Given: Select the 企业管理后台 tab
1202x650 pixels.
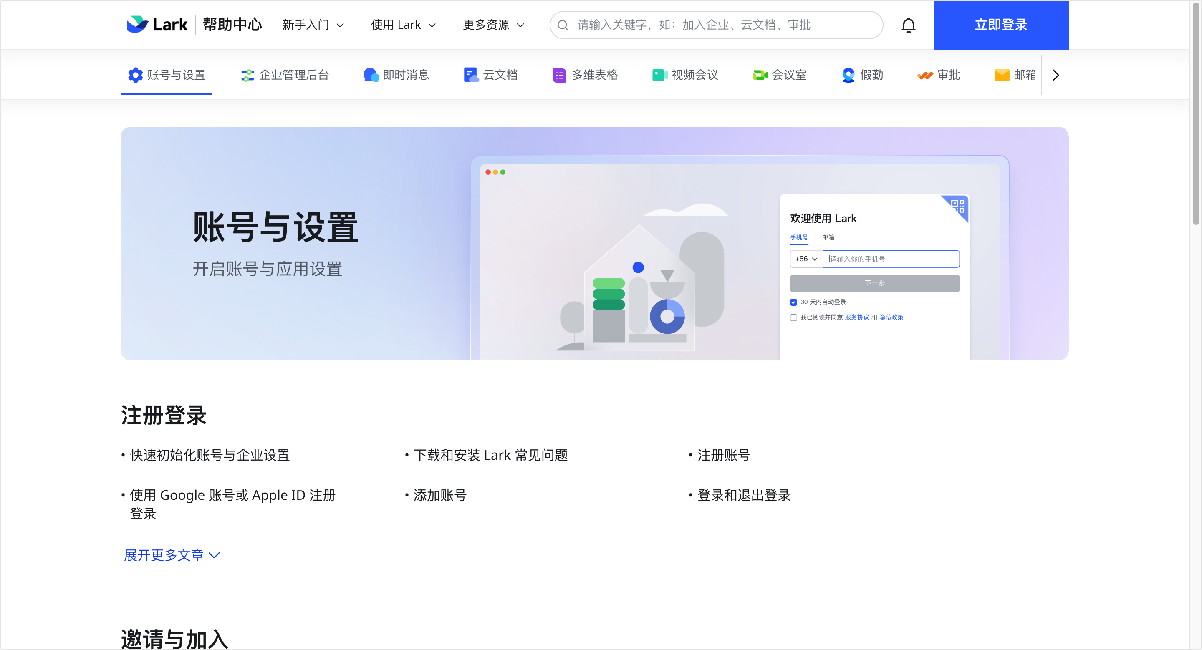Looking at the screenshot, I should pos(285,75).
